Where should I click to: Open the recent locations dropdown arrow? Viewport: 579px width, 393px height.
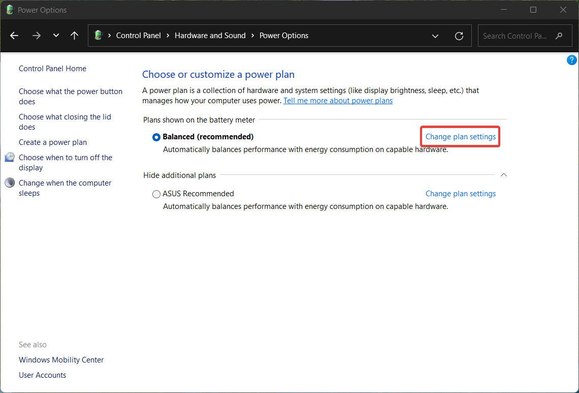point(56,36)
